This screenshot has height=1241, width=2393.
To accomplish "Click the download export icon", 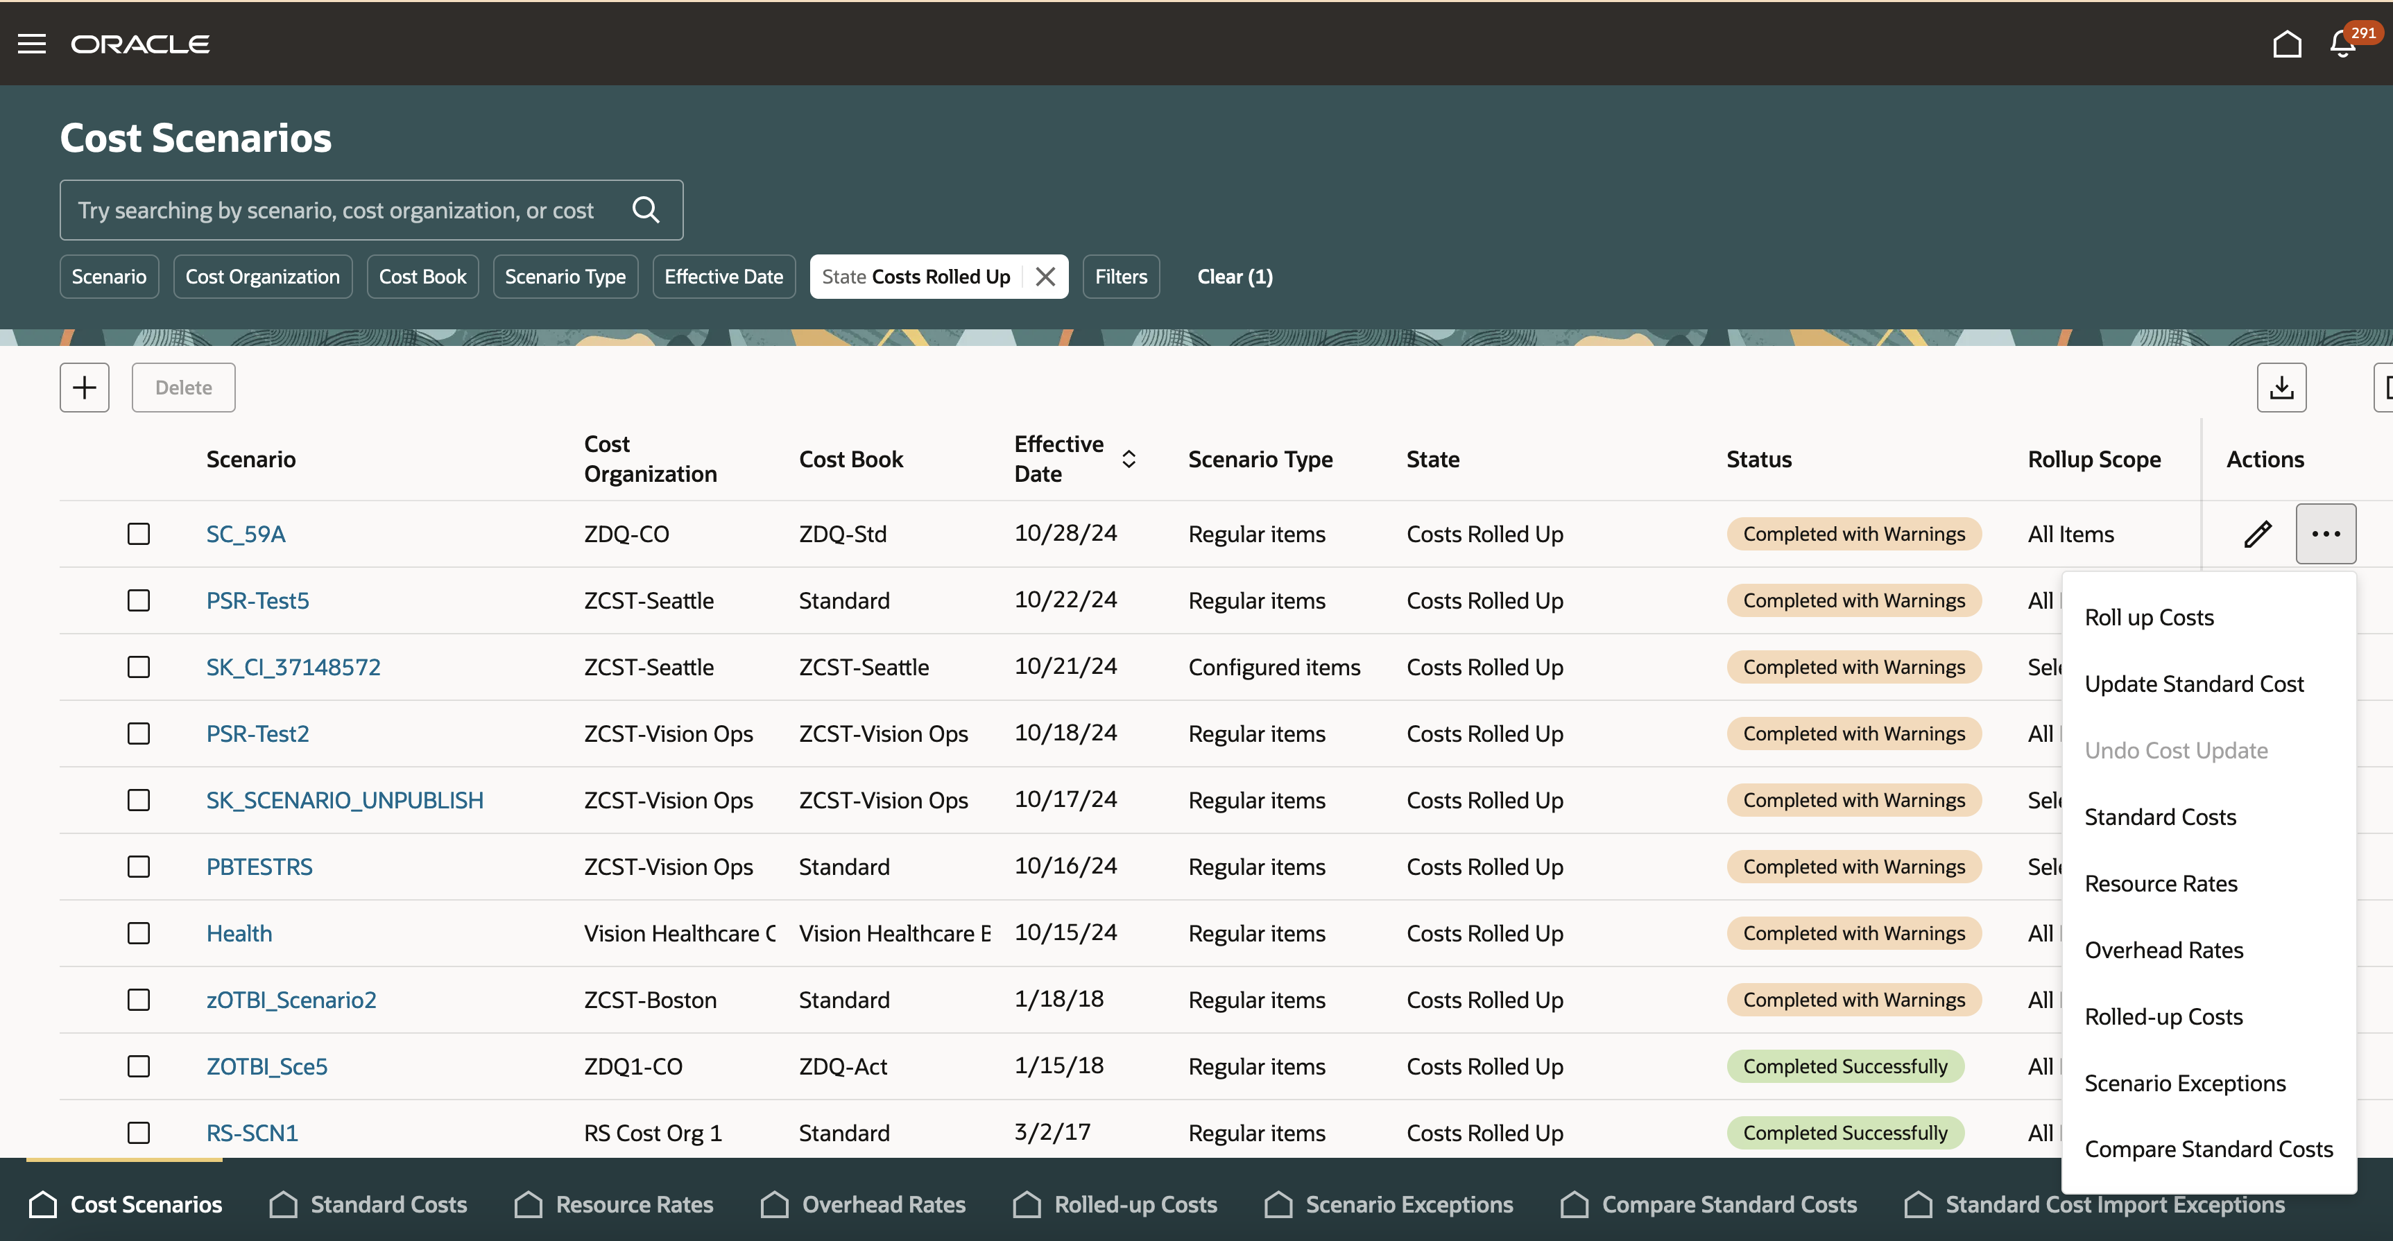I will coord(2281,387).
